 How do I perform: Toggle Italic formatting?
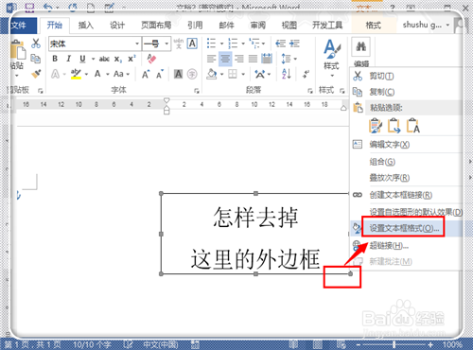69,59
